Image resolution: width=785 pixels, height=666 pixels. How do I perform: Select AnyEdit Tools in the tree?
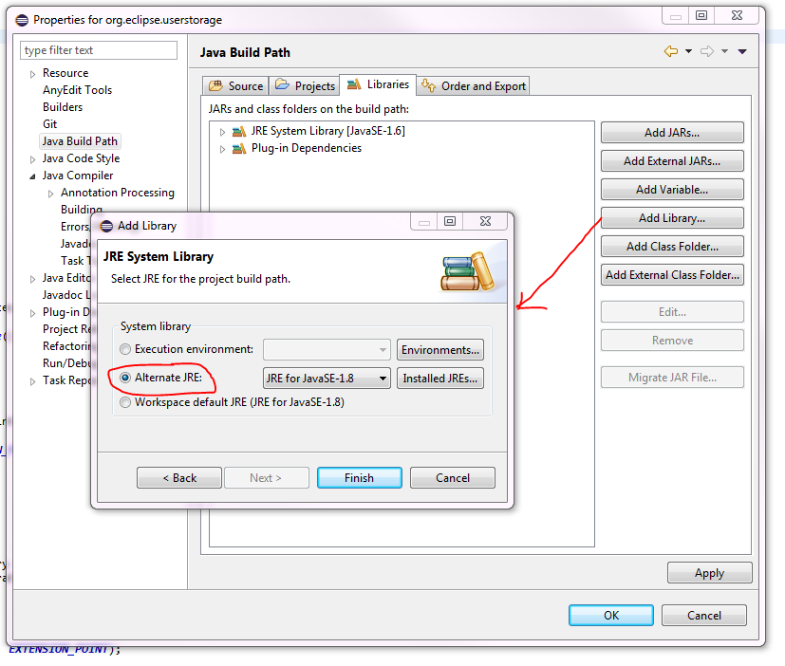pyautogui.click(x=78, y=90)
